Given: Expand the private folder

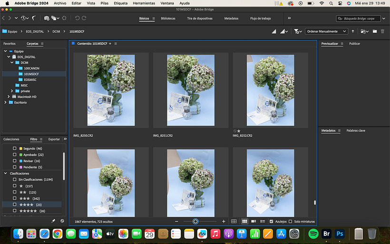Looking at the screenshot, I should (12, 91).
